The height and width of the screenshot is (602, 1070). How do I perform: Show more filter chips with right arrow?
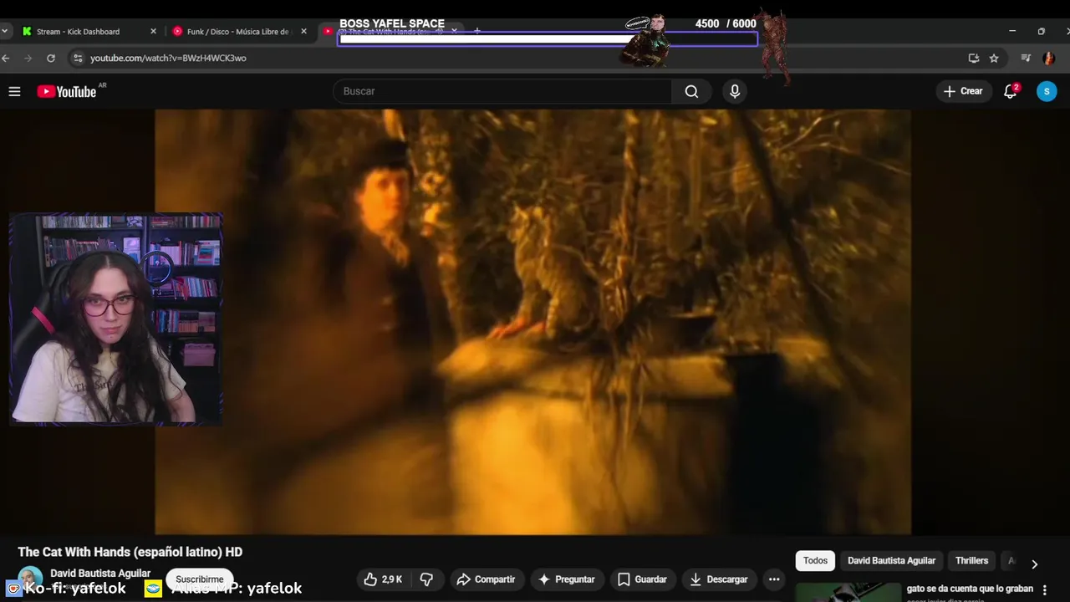pyautogui.click(x=1034, y=564)
